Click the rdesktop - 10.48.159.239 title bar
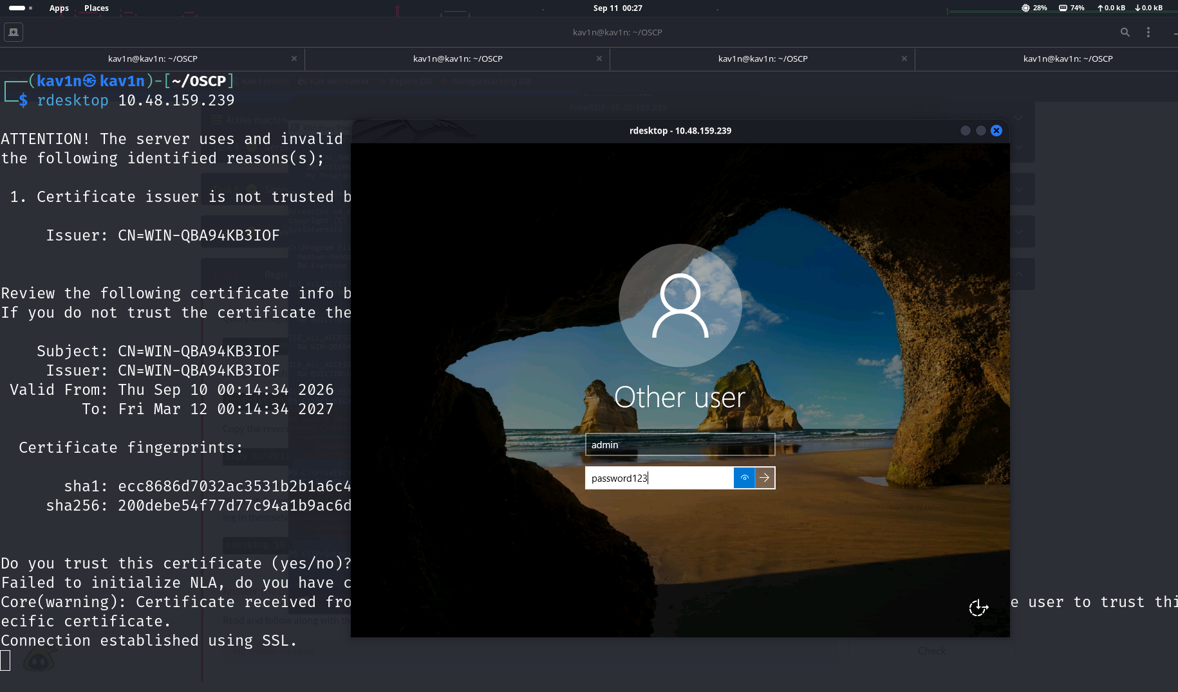 [x=680, y=131]
